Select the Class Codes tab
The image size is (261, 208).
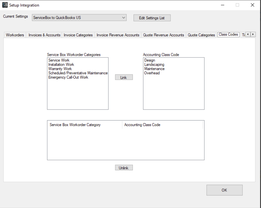pyautogui.click(x=228, y=35)
